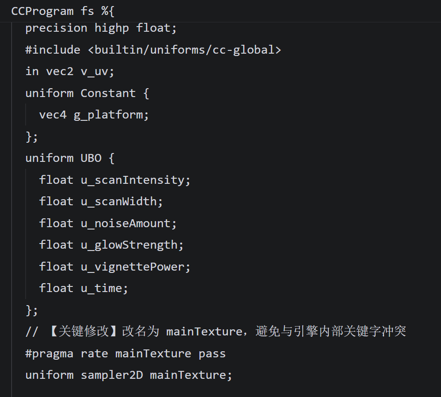This screenshot has width=441, height=397.
Task: Click the '#include' directive keyword
Action: (52, 49)
